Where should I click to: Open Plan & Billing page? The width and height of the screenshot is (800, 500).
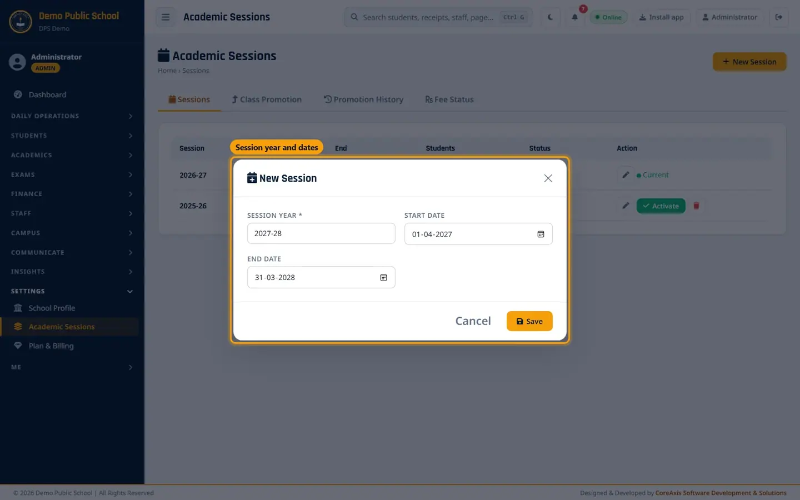click(69, 346)
